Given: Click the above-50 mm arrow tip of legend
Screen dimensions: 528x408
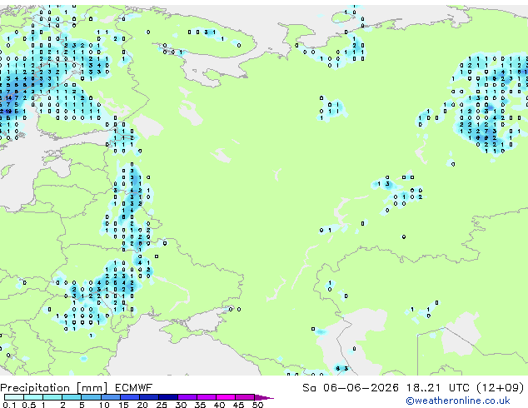Looking at the screenshot, I should [x=264, y=397].
